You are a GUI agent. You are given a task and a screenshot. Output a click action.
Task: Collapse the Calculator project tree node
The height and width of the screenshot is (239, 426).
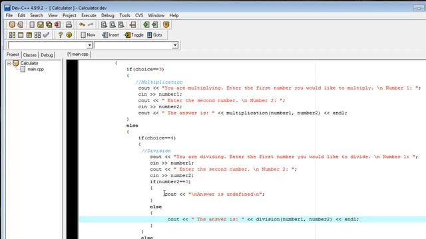click(9, 63)
